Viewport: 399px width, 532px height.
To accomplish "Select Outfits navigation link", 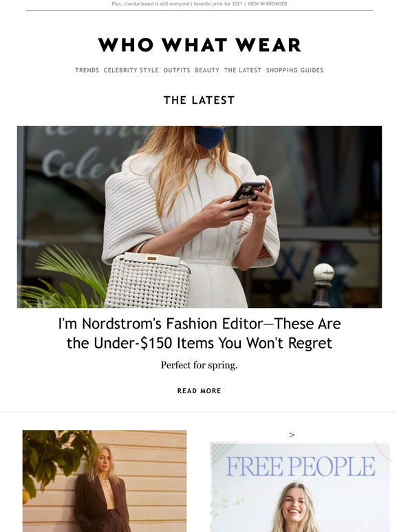I will (x=177, y=70).
